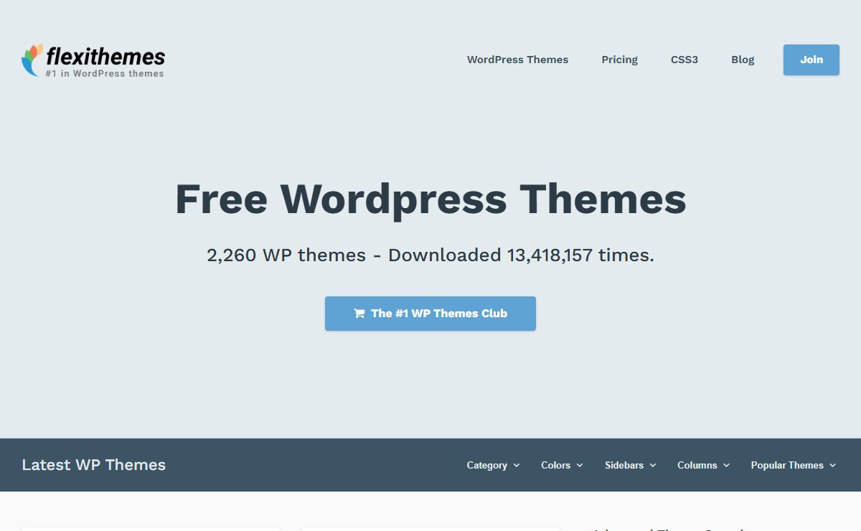Click the Join button

[811, 60]
